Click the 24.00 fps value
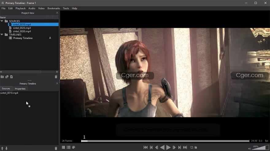 [x=254, y=141]
